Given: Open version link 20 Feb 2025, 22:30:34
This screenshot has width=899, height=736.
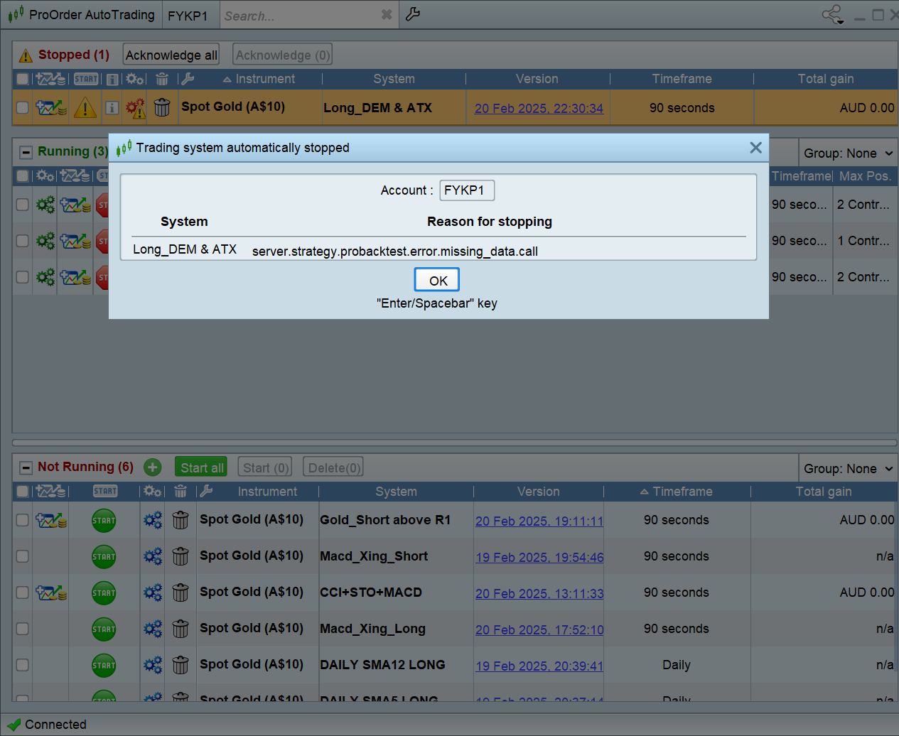Looking at the screenshot, I should click(539, 108).
